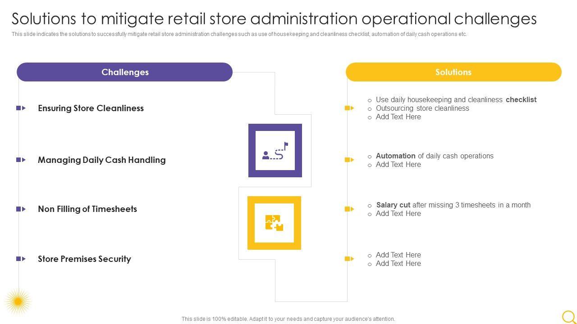Click the footer note "This slide is 100% editable"
The image size is (577, 324).
[288, 319]
